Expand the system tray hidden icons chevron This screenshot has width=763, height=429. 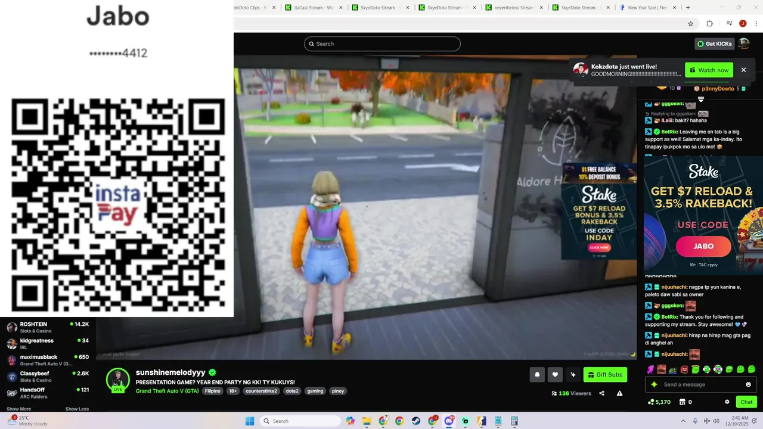(683, 421)
